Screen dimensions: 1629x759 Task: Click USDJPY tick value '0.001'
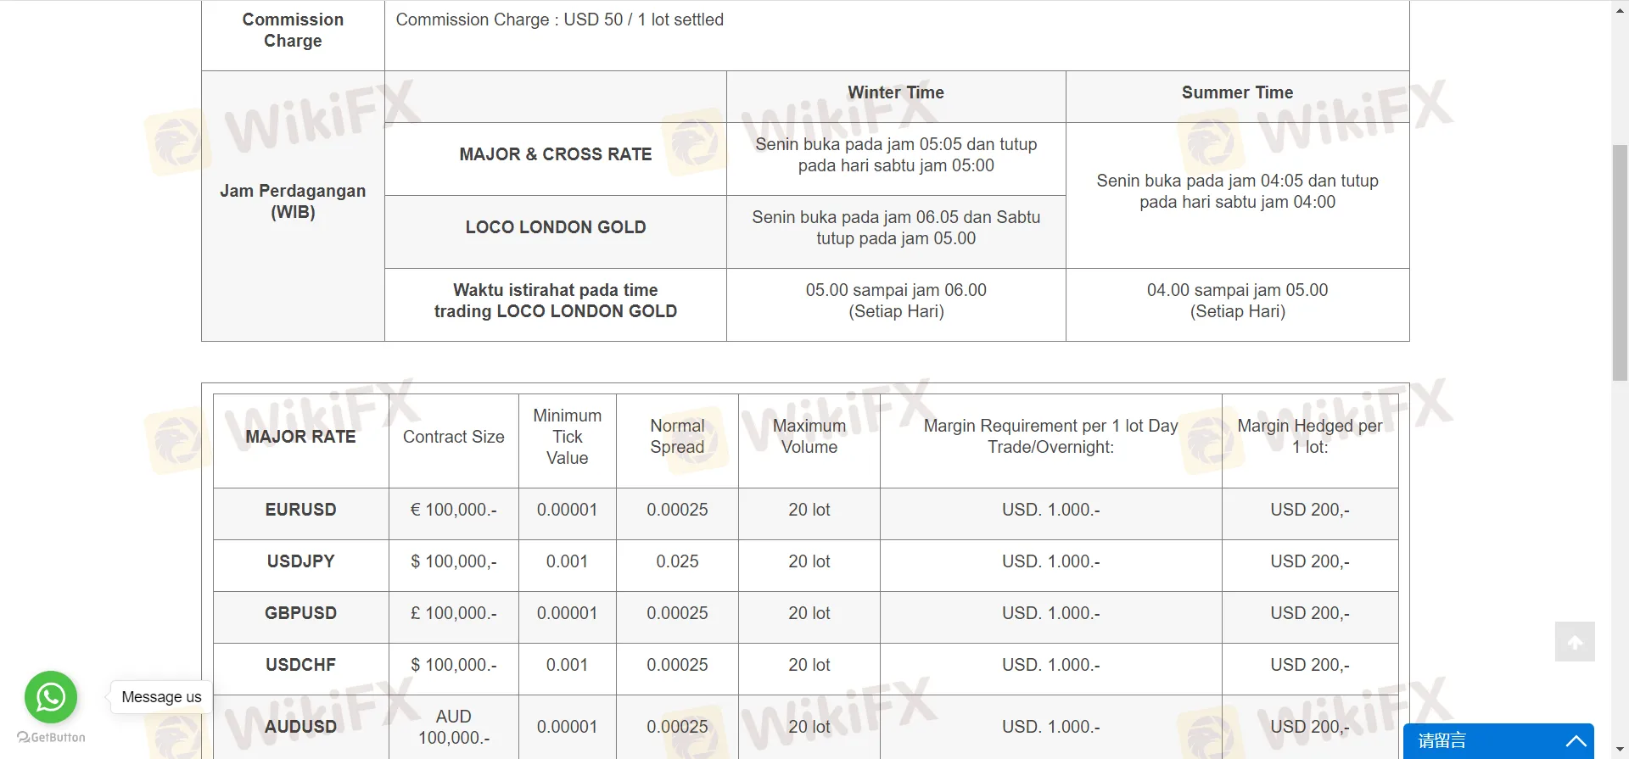click(567, 561)
